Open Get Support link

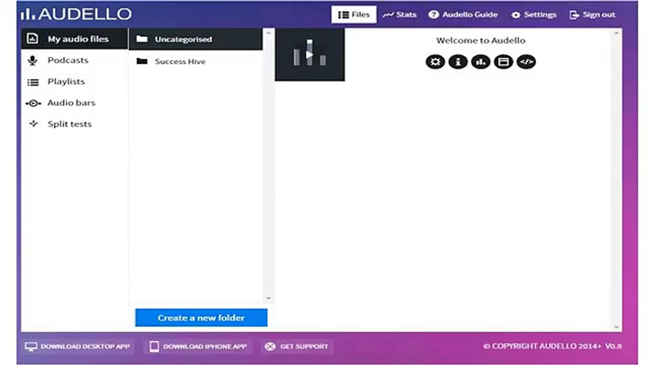[x=297, y=347]
